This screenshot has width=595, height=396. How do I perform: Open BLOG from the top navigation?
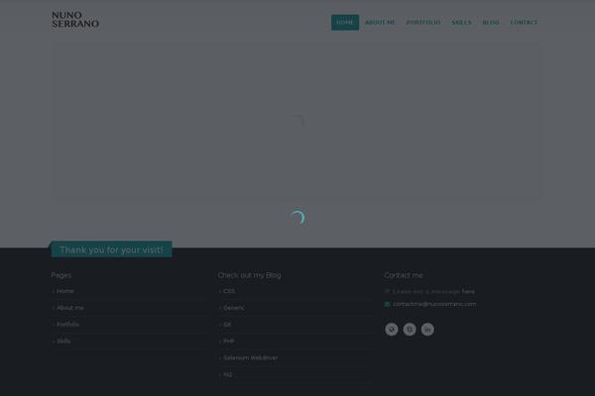pyautogui.click(x=491, y=23)
